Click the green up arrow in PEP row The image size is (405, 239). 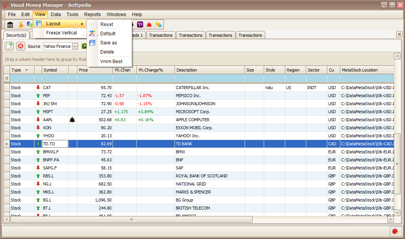point(38,96)
